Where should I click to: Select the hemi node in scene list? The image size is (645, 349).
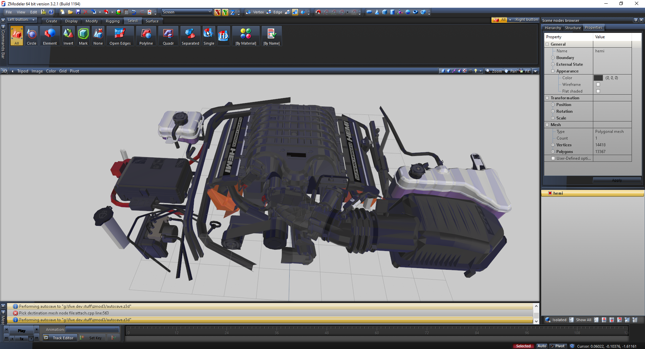point(558,193)
